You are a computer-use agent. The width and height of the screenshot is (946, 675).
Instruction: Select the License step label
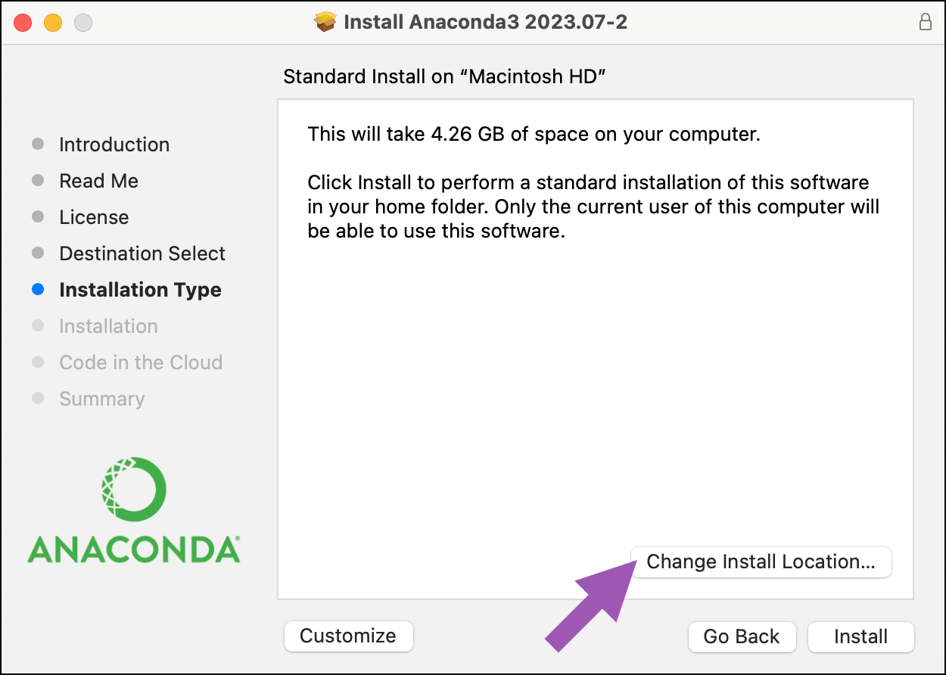pyautogui.click(x=94, y=217)
